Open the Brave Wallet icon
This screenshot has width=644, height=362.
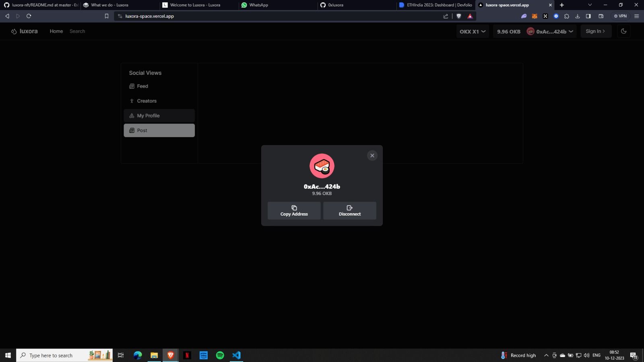point(601,16)
